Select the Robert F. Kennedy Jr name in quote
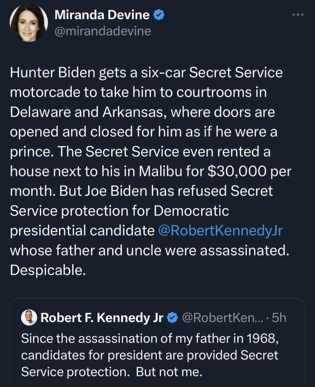 (102, 318)
